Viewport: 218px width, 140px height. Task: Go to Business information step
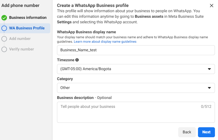[x=28, y=18]
